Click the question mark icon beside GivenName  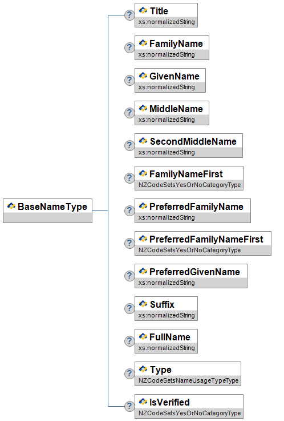pos(129,80)
